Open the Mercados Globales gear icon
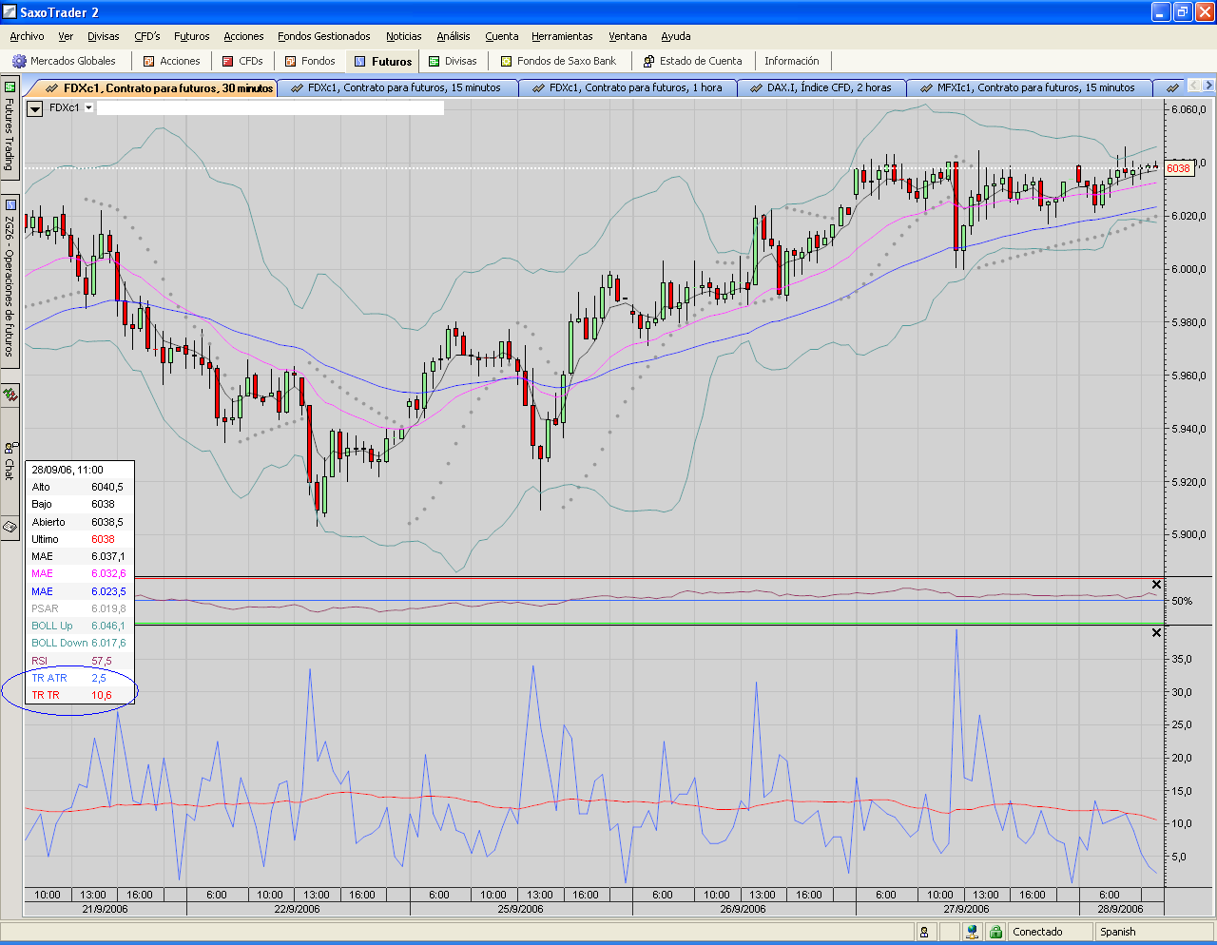1217x945 pixels. click(19, 61)
